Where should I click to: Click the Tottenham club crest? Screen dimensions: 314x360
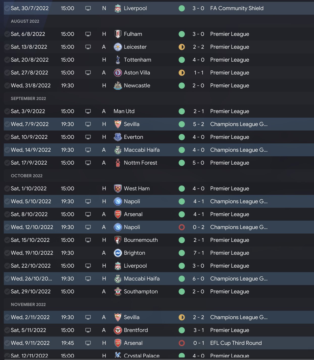tap(118, 60)
